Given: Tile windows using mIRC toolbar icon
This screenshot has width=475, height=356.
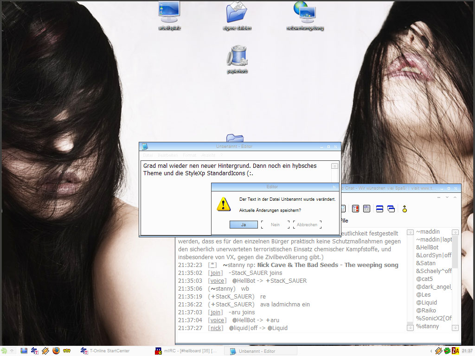Looking at the screenshot, I should 380,209.
